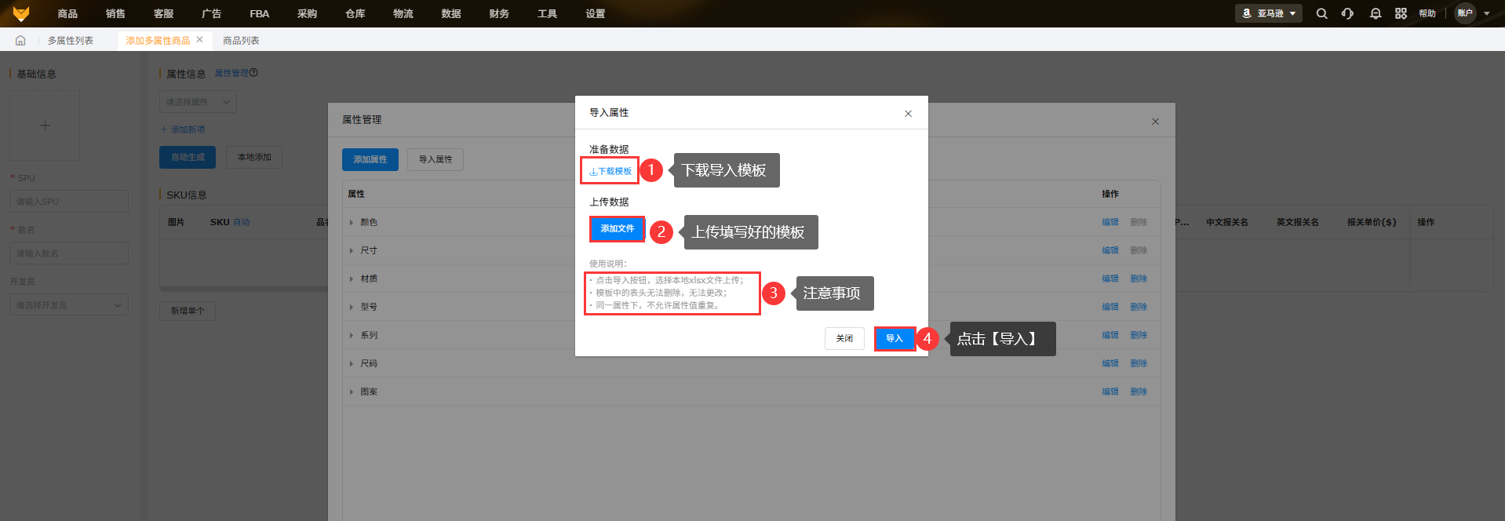Viewport: 1505px width, 521px height.
Task: Click the 导入属性 button in 属性管理
Action: point(435,159)
